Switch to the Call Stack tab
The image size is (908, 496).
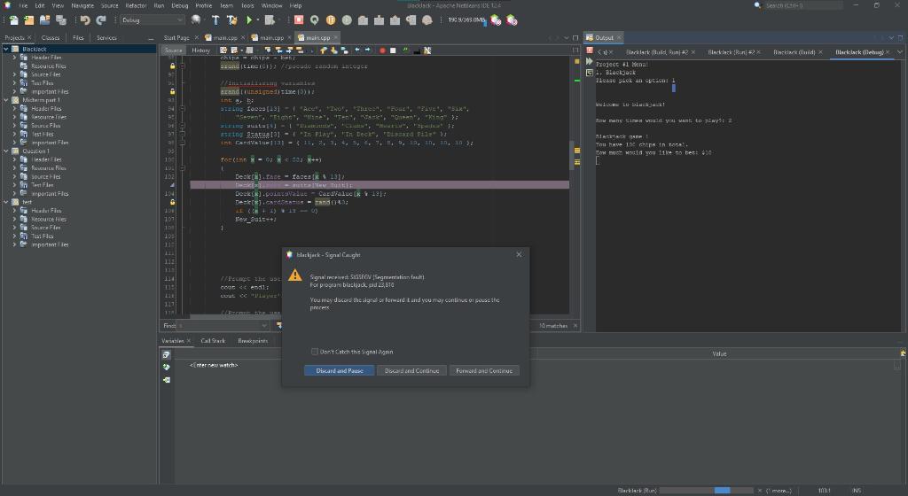coord(213,340)
